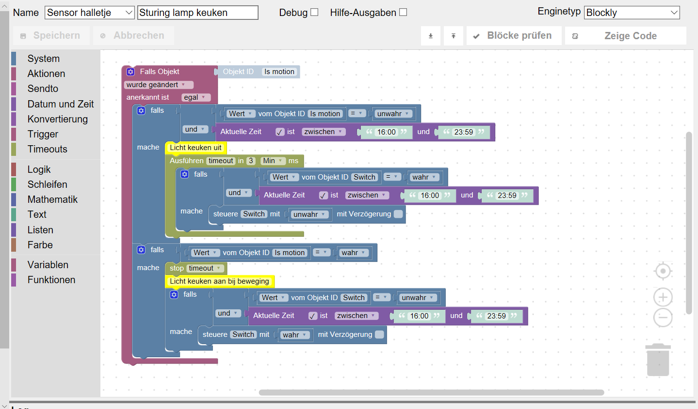Open the wurde geändert dropdown
This screenshot has height=409, width=698.
tap(159, 85)
